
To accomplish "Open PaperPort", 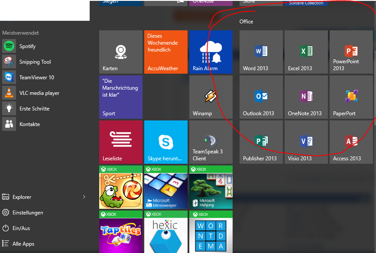I will click(351, 97).
